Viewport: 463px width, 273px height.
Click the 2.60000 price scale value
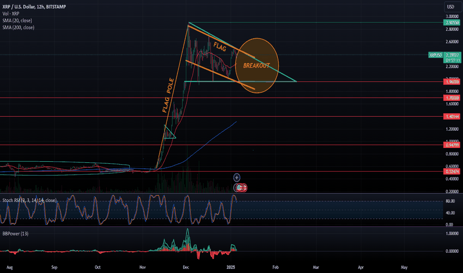pos(452,42)
